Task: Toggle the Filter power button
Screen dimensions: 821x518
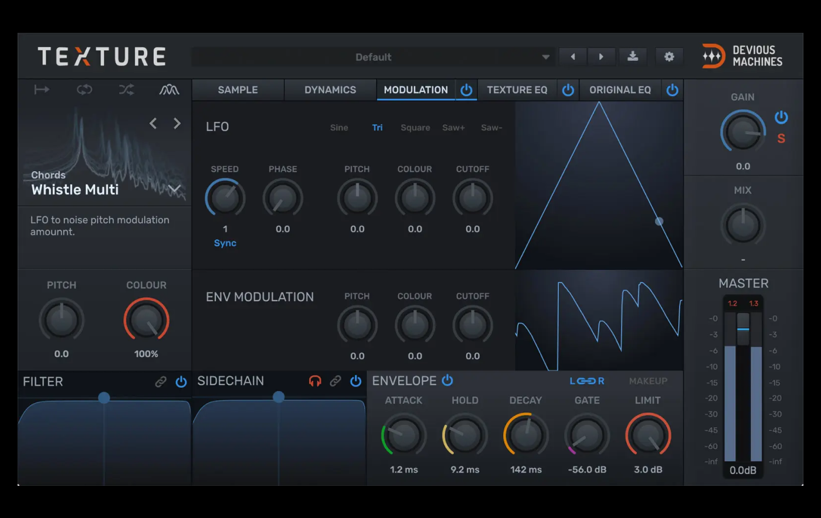Action: pyautogui.click(x=181, y=382)
